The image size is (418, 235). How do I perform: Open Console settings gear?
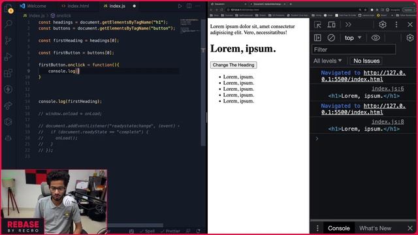click(x=410, y=38)
